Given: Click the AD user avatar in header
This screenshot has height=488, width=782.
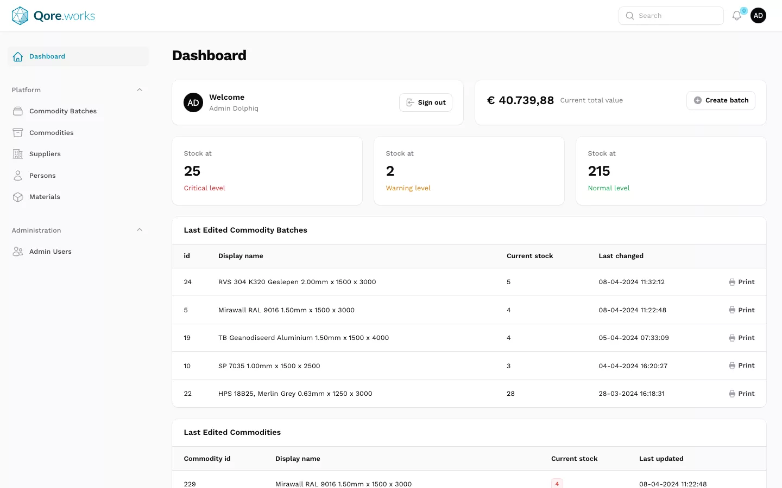Looking at the screenshot, I should 758,16.
